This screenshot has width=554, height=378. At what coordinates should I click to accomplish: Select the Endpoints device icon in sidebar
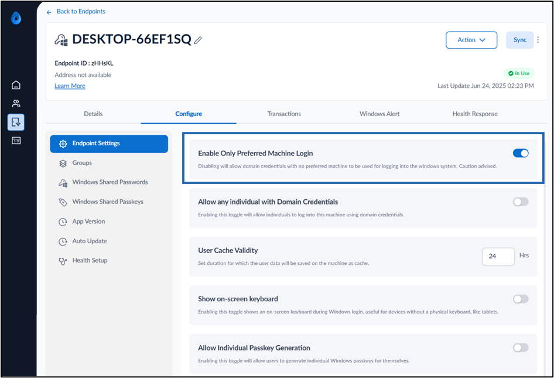click(16, 122)
